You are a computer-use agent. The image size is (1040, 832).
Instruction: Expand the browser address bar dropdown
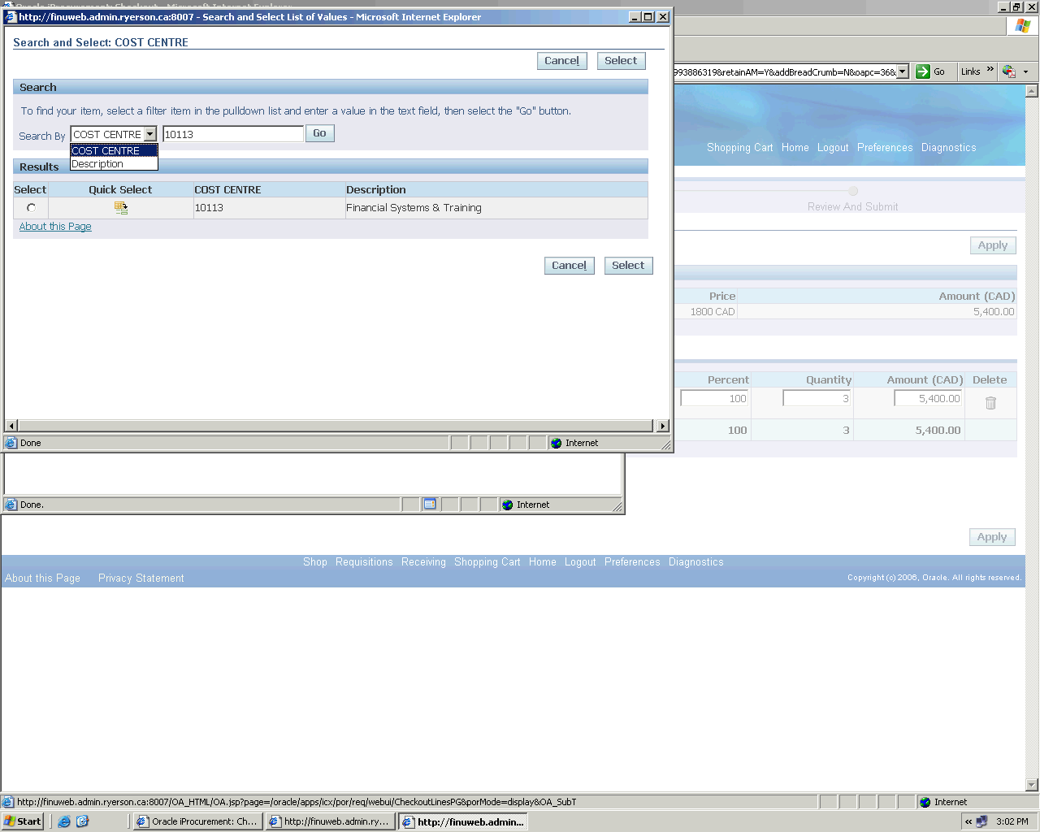902,71
